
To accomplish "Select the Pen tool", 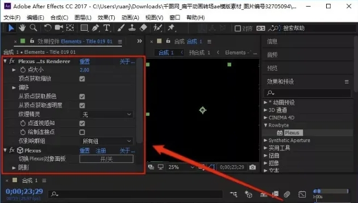I will (96, 28).
